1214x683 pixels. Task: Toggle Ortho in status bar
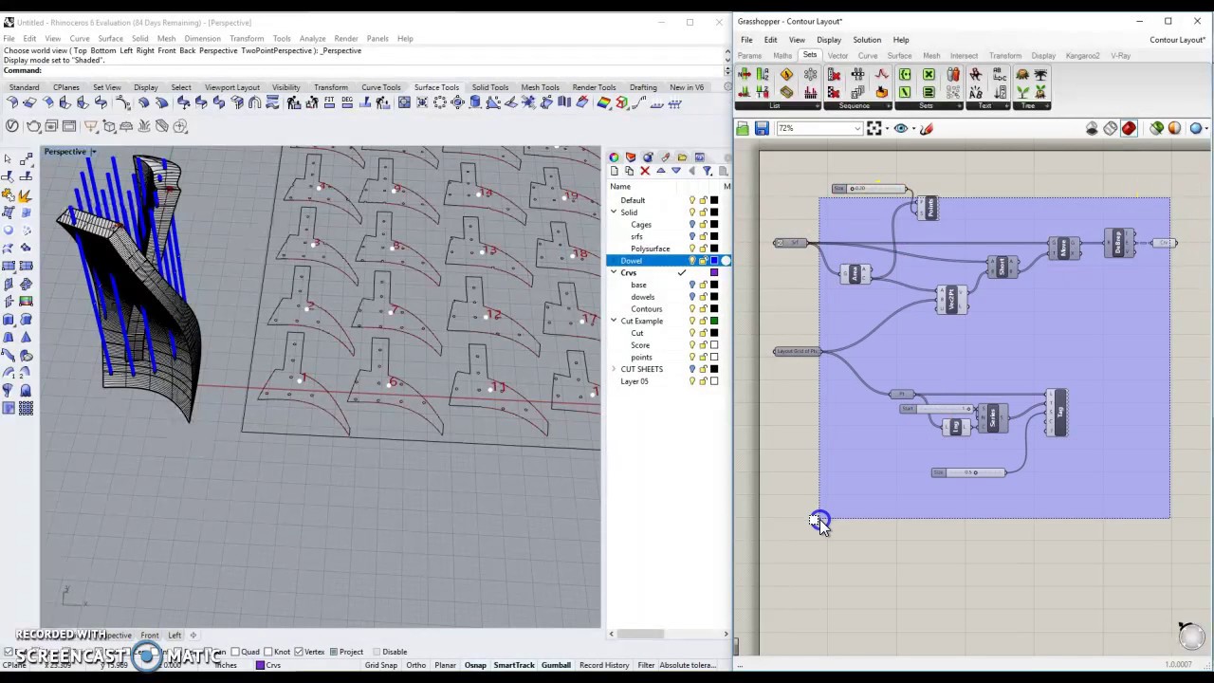[415, 665]
